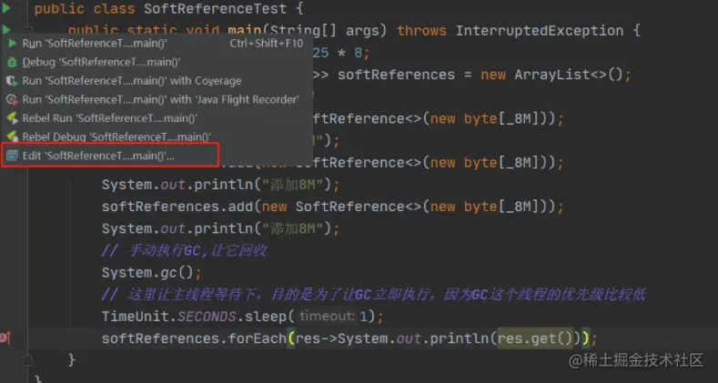Screen dimensions: 718x383
Task: Click the highlighted res.get() expression
Action: [535, 338]
